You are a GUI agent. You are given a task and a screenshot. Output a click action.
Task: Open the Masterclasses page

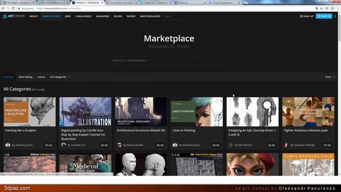[150, 16]
